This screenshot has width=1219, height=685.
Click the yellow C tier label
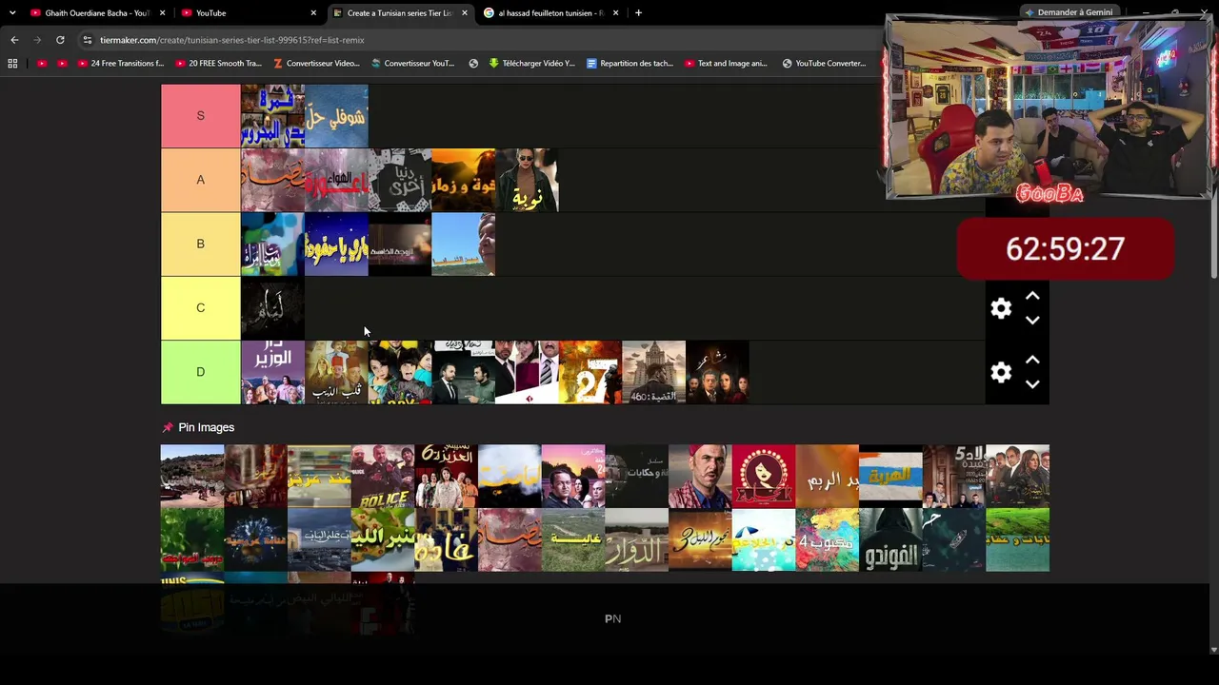point(200,308)
